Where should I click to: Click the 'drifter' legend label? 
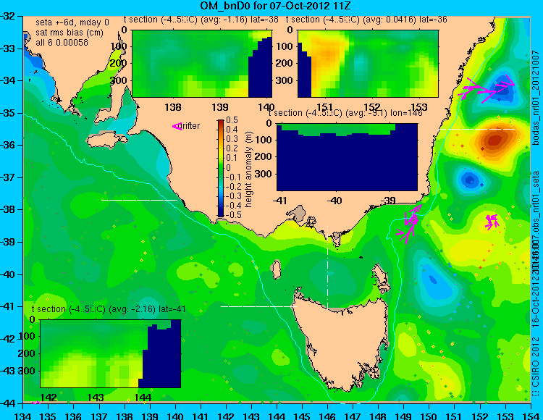[190, 126]
